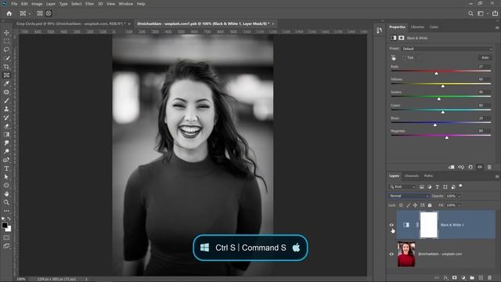Open the Properties panel flyout menu
Image resolution: width=501 pixels, height=282 pixels.
[x=497, y=27]
